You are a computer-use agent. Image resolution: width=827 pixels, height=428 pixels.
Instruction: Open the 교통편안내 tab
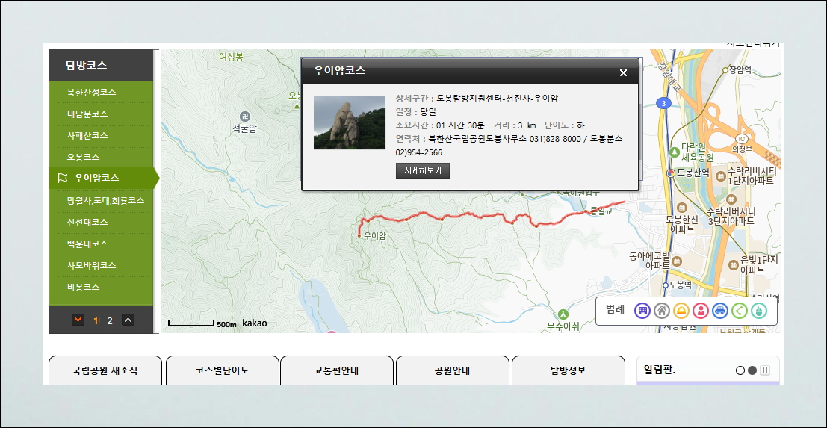336,370
